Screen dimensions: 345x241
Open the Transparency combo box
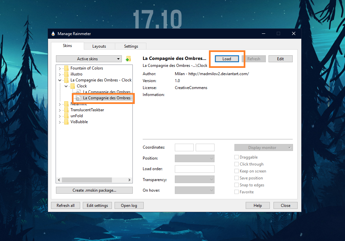coord(194,179)
